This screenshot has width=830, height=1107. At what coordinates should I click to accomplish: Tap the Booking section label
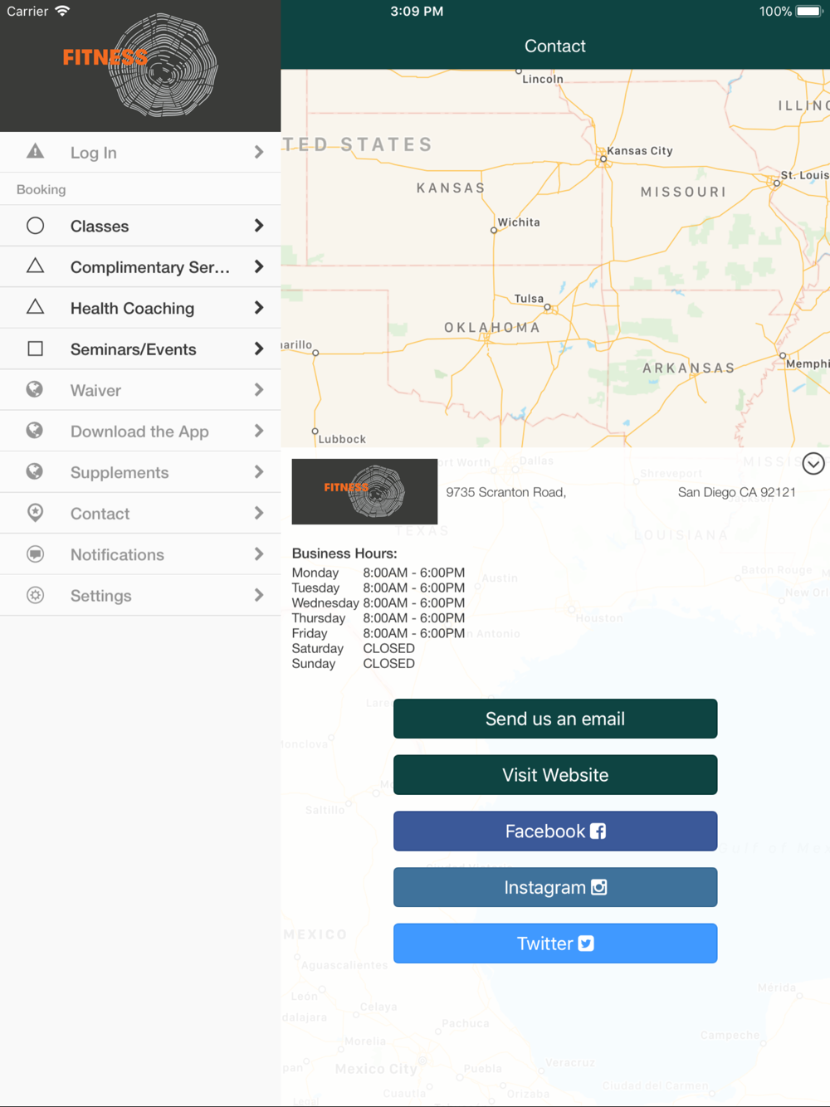(41, 189)
